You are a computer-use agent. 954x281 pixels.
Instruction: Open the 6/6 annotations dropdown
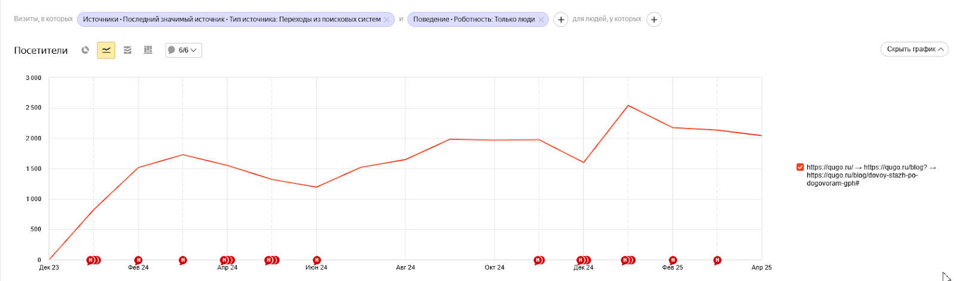(184, 50)
